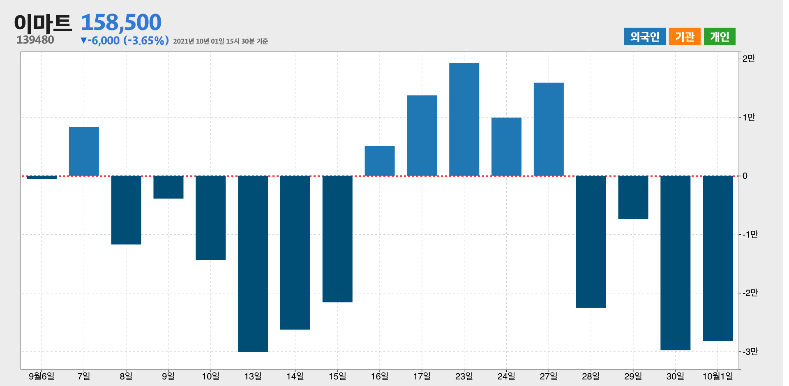Click the tallest positive bar for 23일
Viewport: 789px width, 386px height.
[464, 119]
